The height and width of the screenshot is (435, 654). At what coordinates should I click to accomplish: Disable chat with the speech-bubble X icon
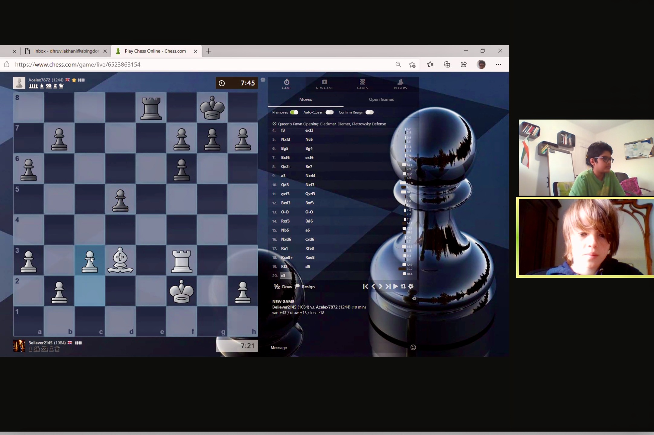414,299
